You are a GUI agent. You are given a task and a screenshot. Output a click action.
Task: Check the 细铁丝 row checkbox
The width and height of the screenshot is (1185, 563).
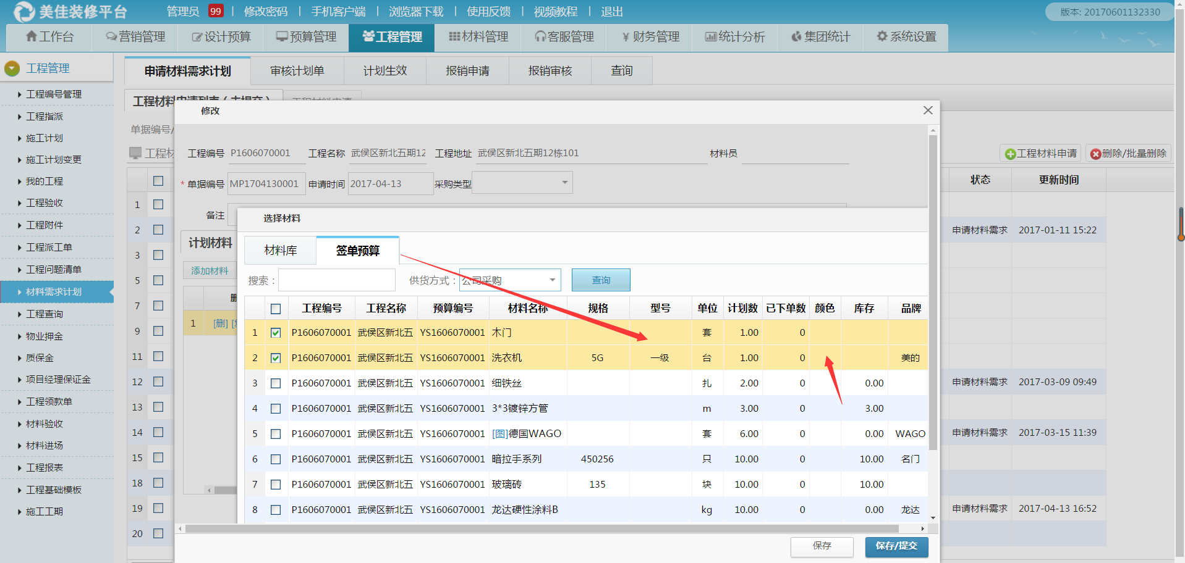[276, 383]
